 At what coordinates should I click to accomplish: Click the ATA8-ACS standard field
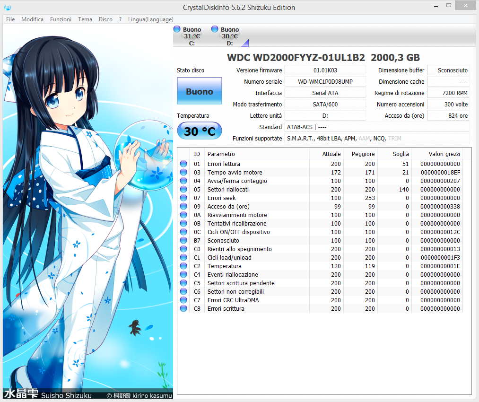(377, 127)
